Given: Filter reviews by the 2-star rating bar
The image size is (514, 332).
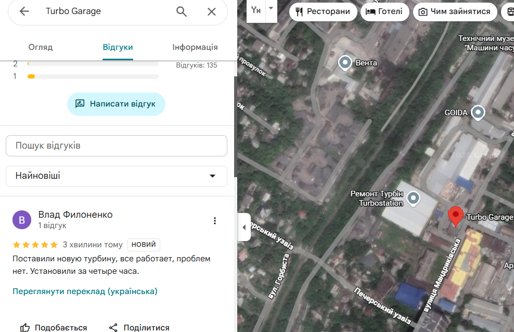Looking at the screenshot, I should [x=93, y=64].
